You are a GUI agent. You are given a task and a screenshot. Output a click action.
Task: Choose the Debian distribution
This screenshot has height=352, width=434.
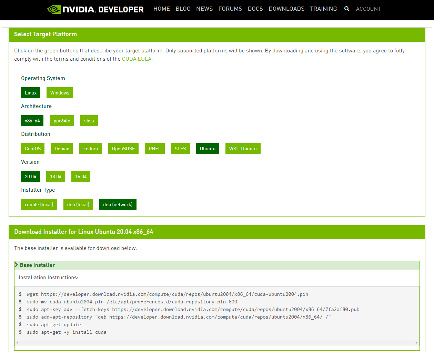(62, 149)
